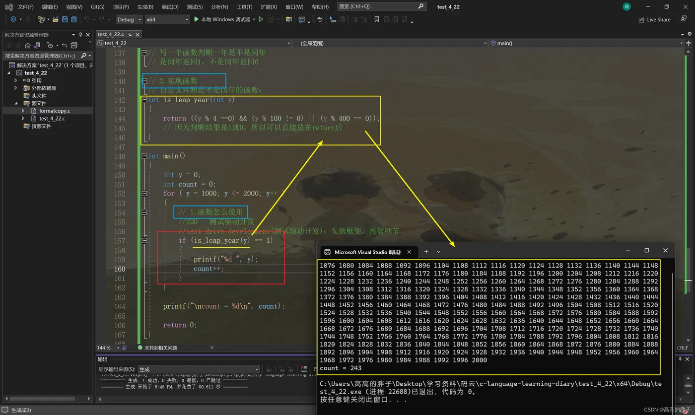695x415 pixels.
Task: Click the 搜索 (Ctrl+Q) search box
Action: pyautogui.click(x=381, y=6)
